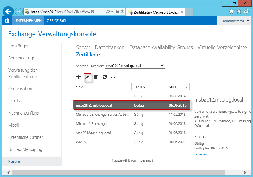Edit certificate with the pencil icon
This screenshot has height=177, width=253.
[87, 77]
